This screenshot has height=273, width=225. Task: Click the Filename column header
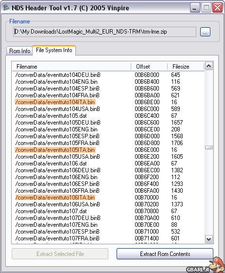[x=71, y=67]
